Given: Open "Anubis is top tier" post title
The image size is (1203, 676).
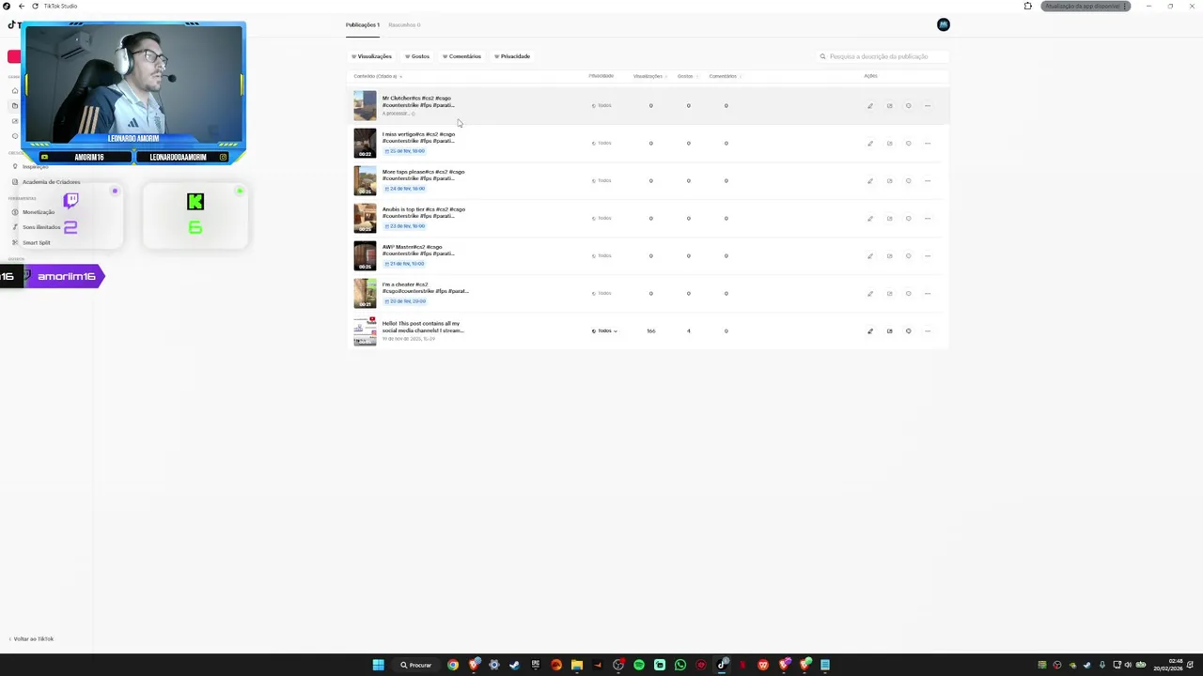Looking at the screenshot, I should pyautogui.click(x=424, y=212).
